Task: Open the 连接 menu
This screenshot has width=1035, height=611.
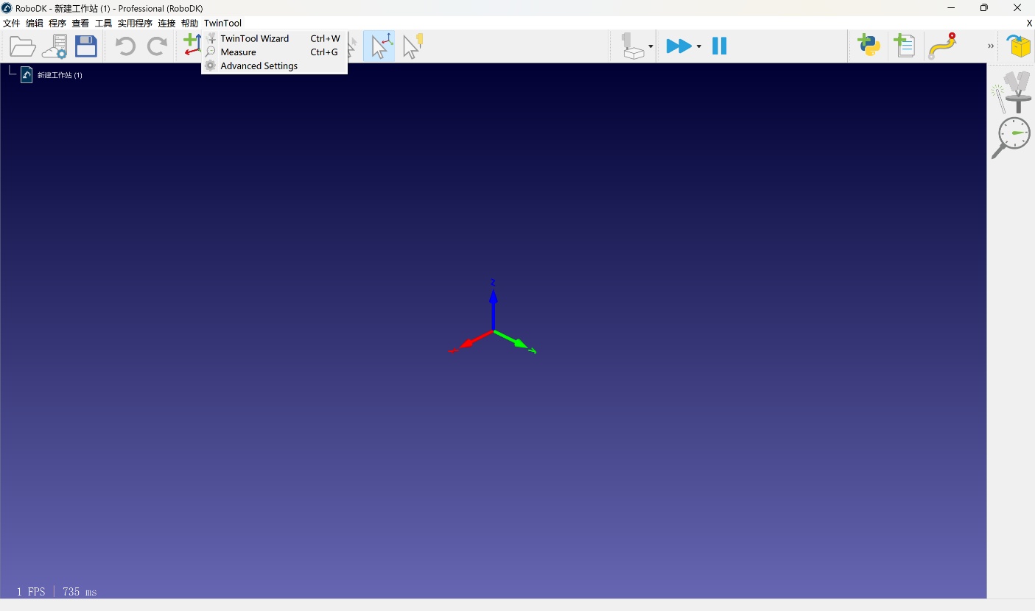Action: [x=166, y=23]
